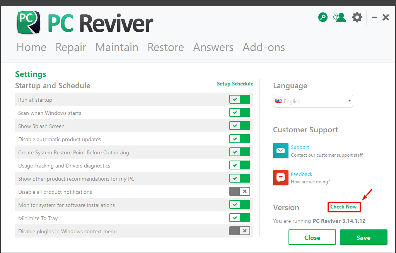Click the flag icon in Language box

coord(278,101)
